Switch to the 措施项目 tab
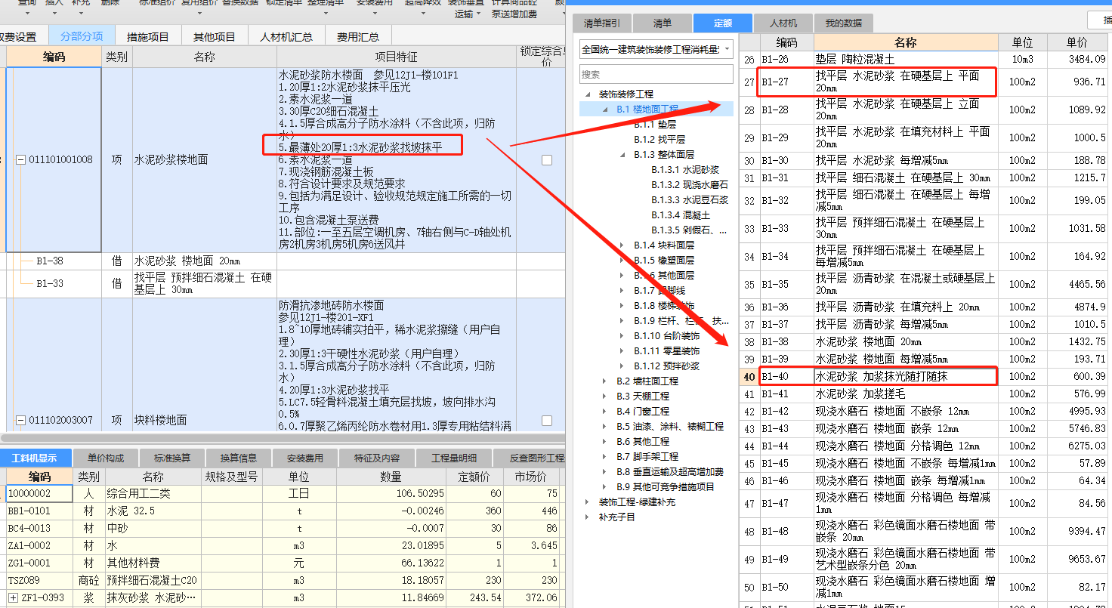The height and width of the screenshot is (608, 1112). tap(148, 36)
